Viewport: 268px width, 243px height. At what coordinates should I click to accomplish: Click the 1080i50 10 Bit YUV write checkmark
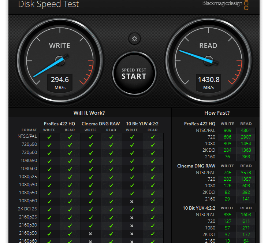[132, 161]
